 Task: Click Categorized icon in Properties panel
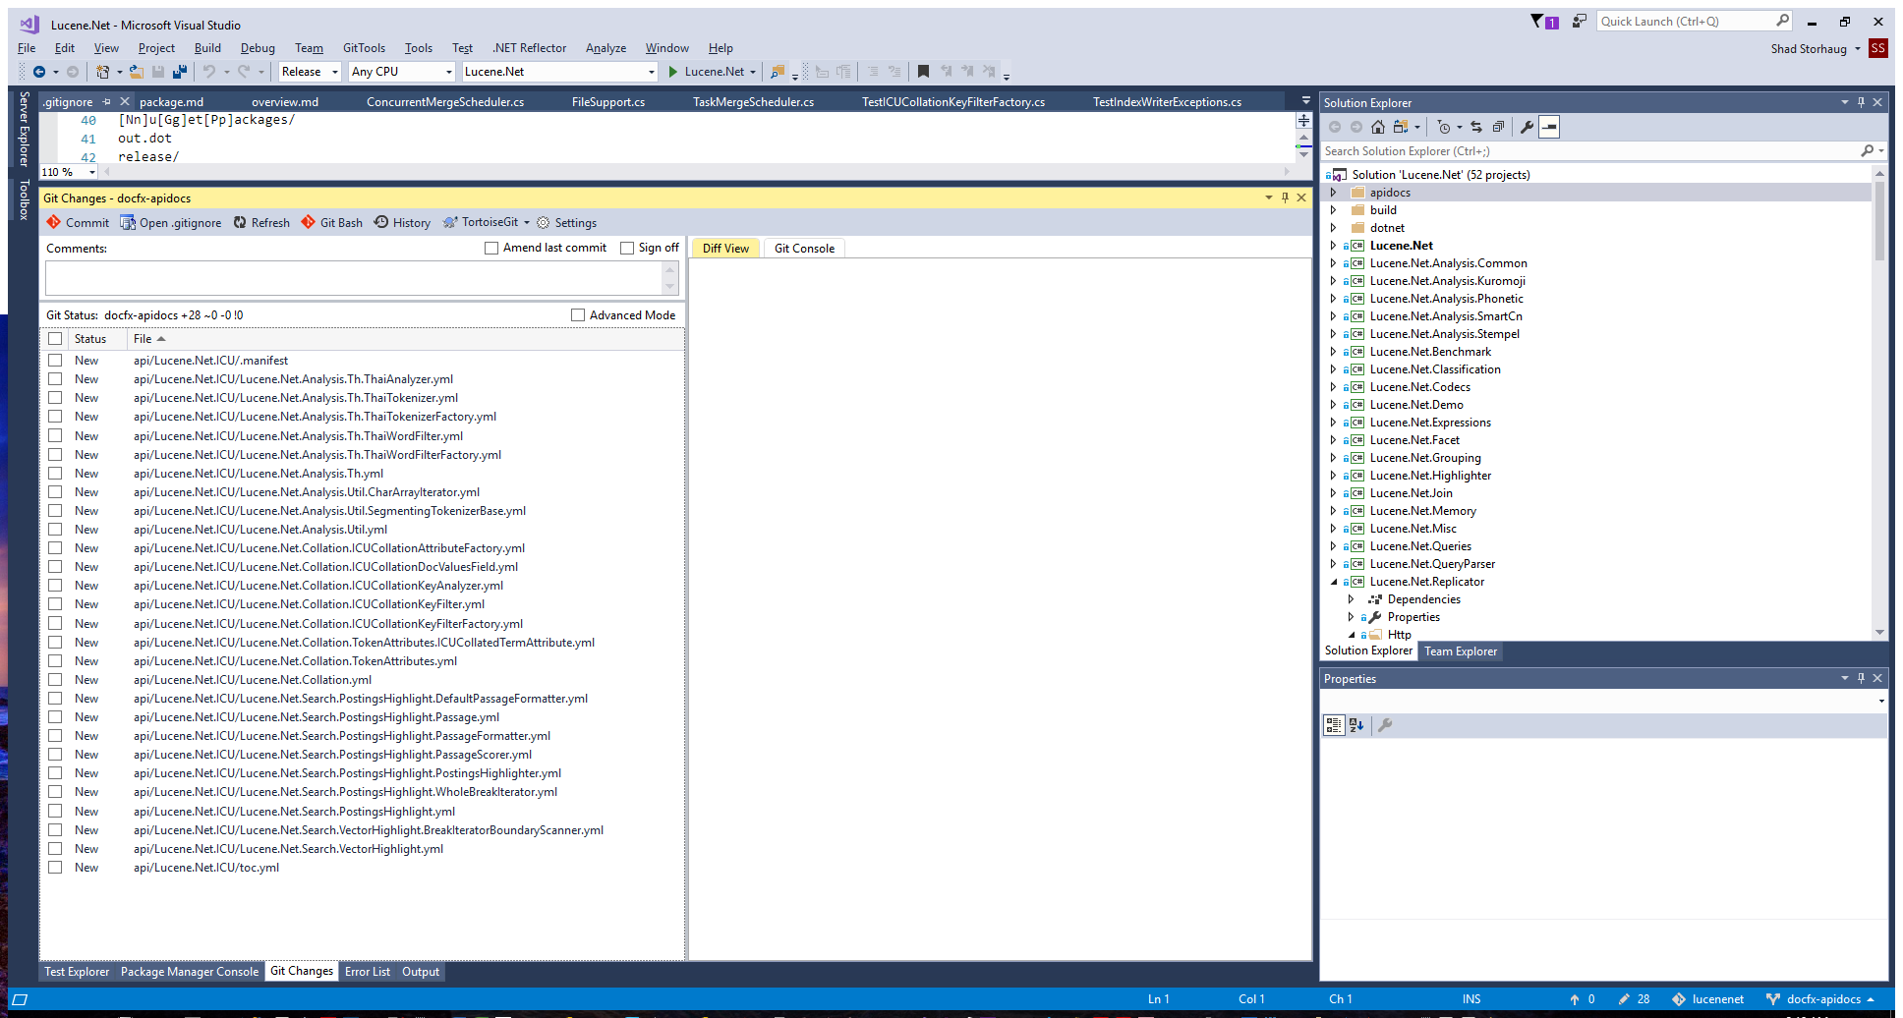click(x=1334, y=725)
